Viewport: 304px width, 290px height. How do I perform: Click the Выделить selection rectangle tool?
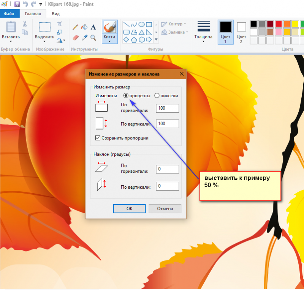tap(44, 27)
